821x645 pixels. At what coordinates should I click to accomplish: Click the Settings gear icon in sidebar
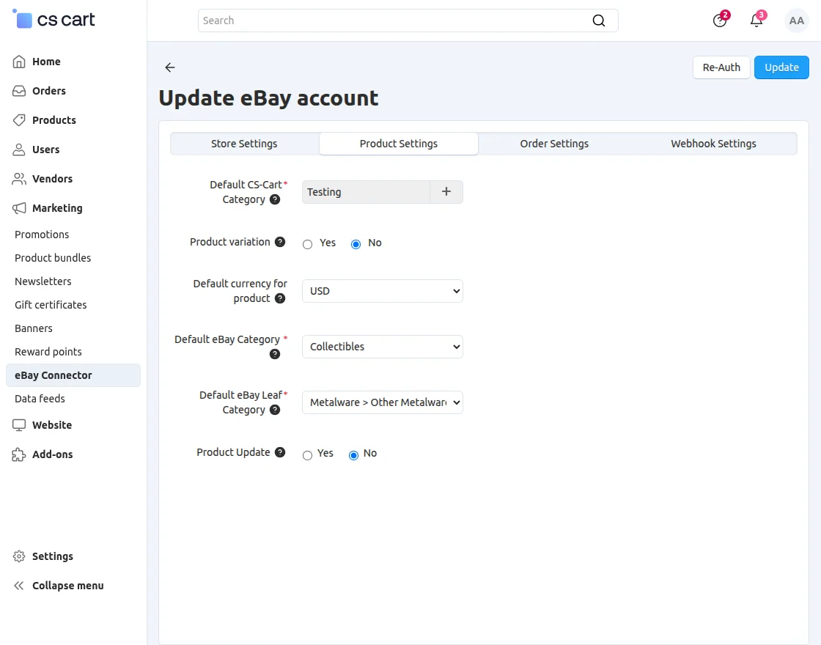point(19,556)
